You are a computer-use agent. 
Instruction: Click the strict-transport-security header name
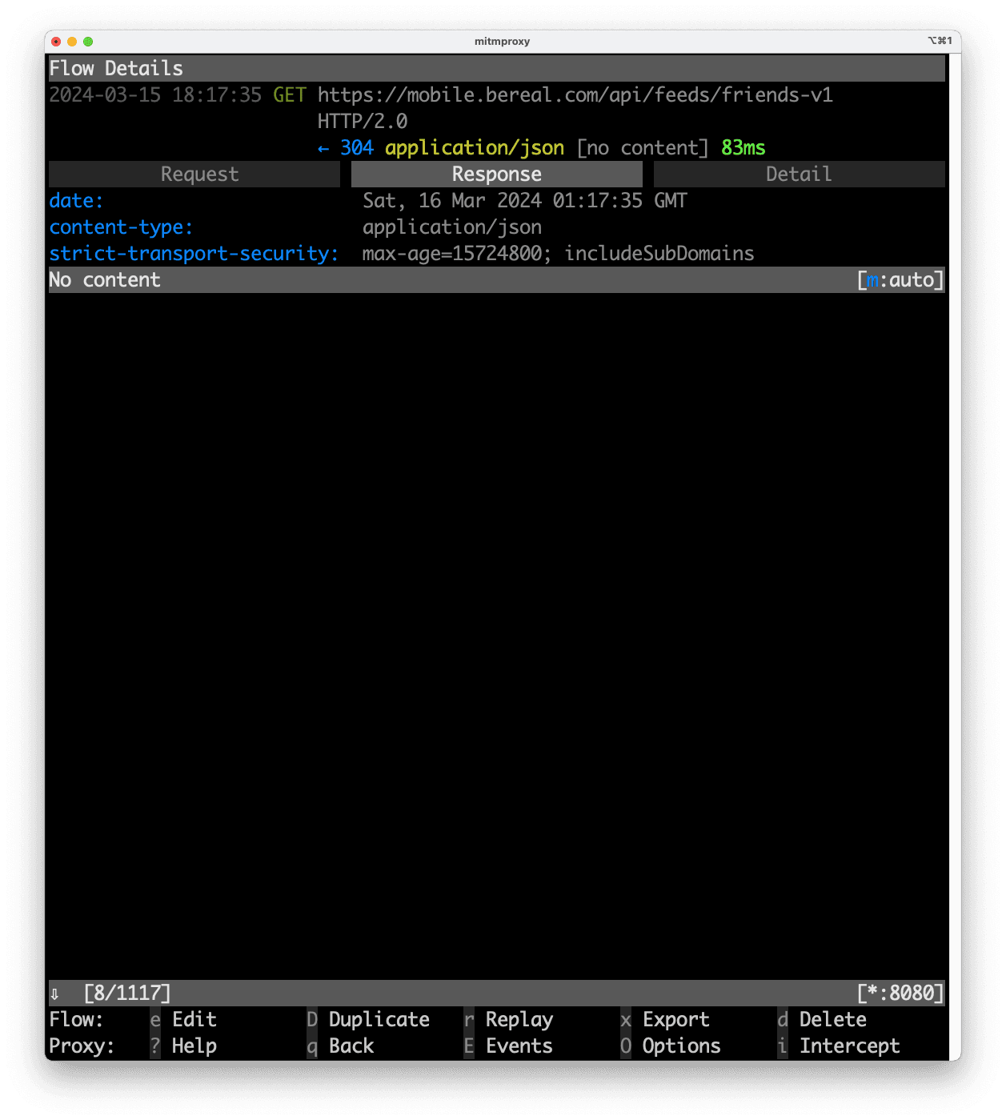[x=194, y=253]
